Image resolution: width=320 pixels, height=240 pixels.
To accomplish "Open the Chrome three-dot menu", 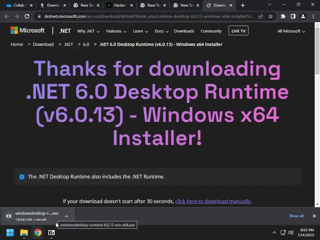I will pos(313,16).
